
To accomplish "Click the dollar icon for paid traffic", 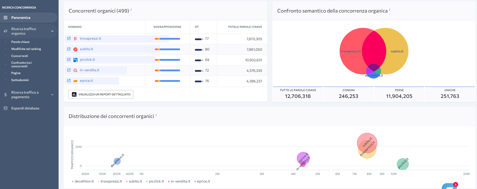I will pyautogui.click(x=6, y=95).
